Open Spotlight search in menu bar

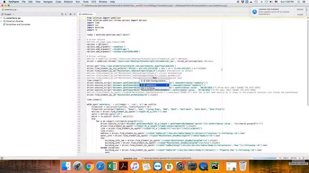click(299, 2)
